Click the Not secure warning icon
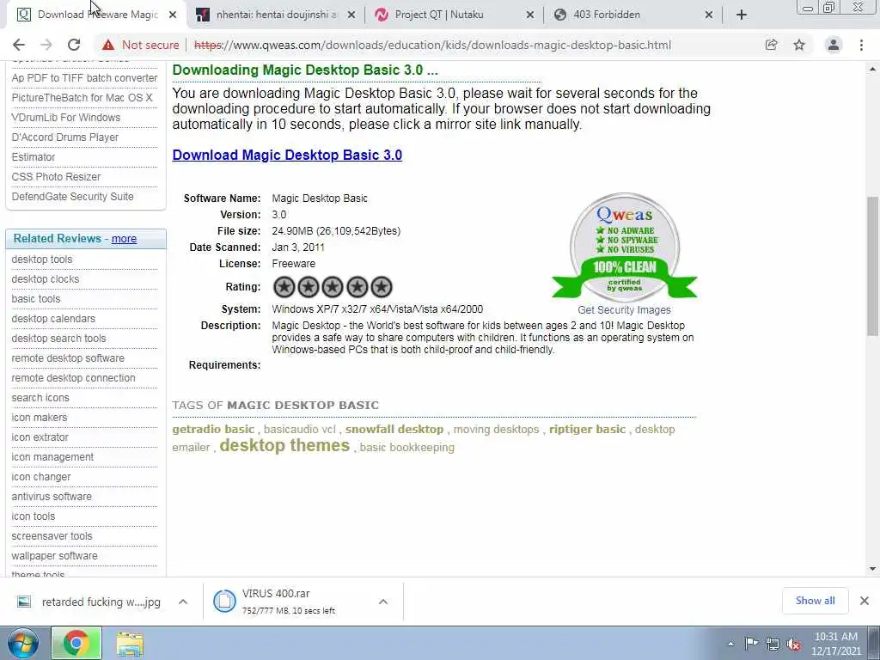 pos(108,45)
